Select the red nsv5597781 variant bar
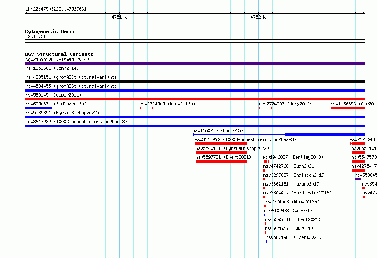 tap(221, 161)
